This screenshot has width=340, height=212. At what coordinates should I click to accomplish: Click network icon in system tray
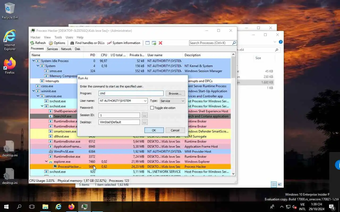(x=288, y=207)
